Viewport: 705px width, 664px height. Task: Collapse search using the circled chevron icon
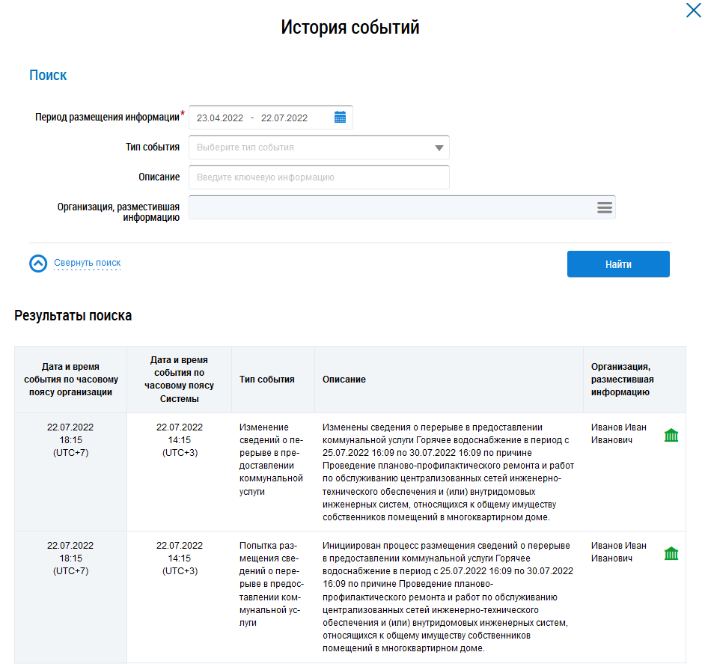pyautogui.click(x=38, y=264)
